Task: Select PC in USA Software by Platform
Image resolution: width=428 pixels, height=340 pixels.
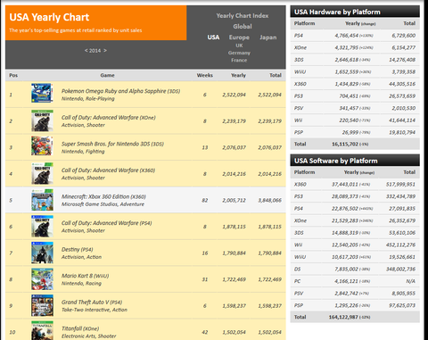Action: click(x=297, y=281)
